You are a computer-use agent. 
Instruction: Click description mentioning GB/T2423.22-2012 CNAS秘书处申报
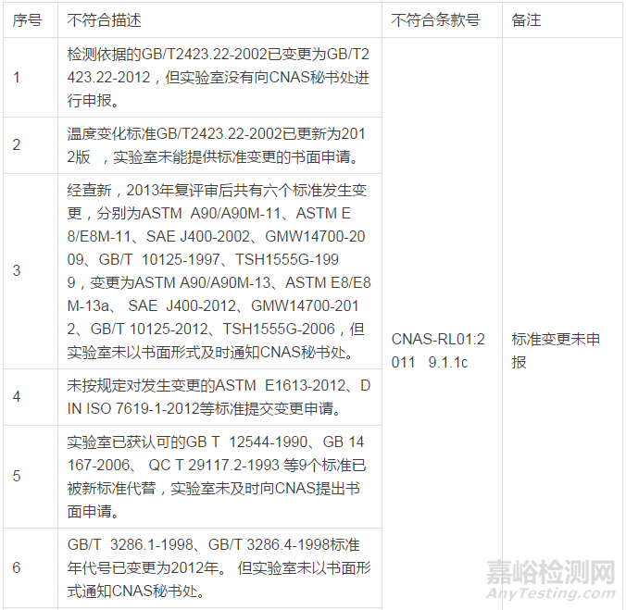pos(218,77)
